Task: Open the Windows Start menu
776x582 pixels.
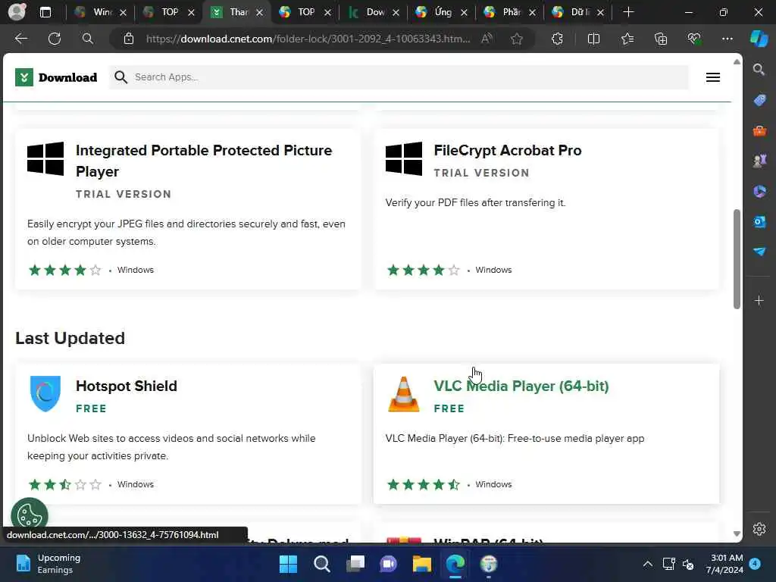Action: pos(288,564)
